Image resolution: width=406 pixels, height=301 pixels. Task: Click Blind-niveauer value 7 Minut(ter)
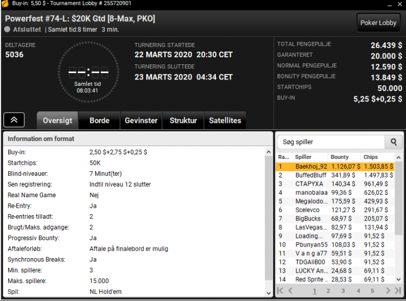[106, 173]
